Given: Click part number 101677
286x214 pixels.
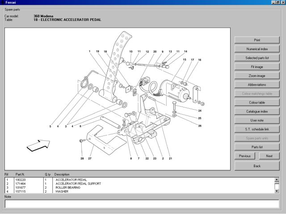Looking at the screenshot, I should click(21, 187).
